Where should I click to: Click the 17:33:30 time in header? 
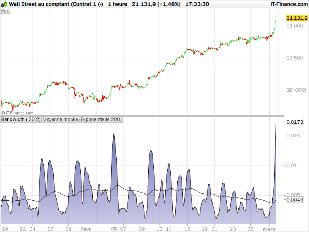pyautogui.click(x=197, y=4)
